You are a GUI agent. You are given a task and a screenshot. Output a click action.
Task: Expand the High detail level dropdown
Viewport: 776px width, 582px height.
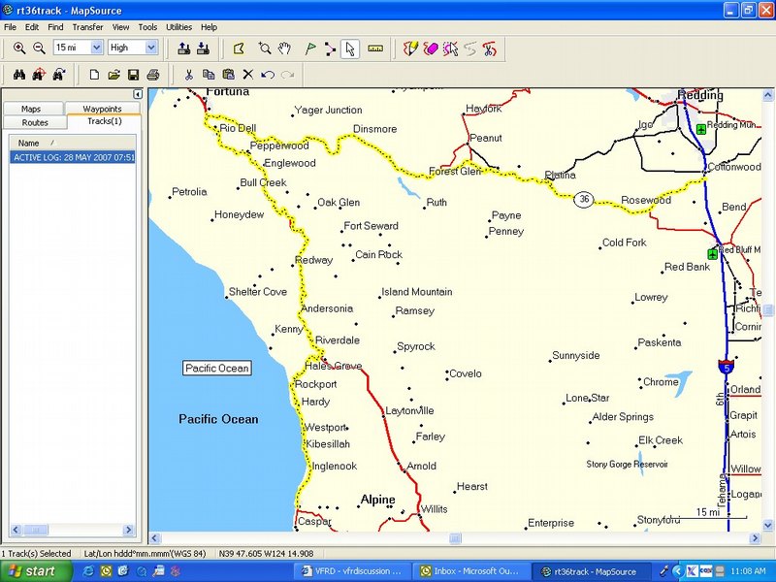pyautogui.click(x=152, y=48)
